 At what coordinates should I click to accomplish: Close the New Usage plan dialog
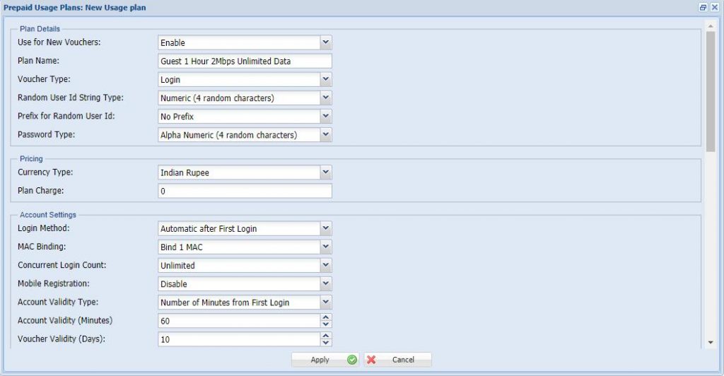(x=714, y=7)
